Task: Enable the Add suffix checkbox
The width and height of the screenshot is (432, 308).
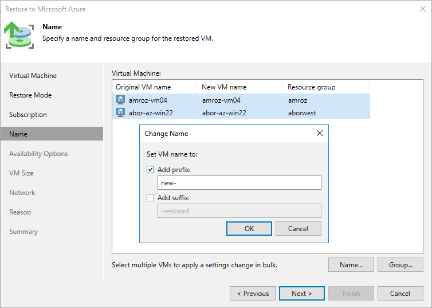Action: (x=151, y=197)
